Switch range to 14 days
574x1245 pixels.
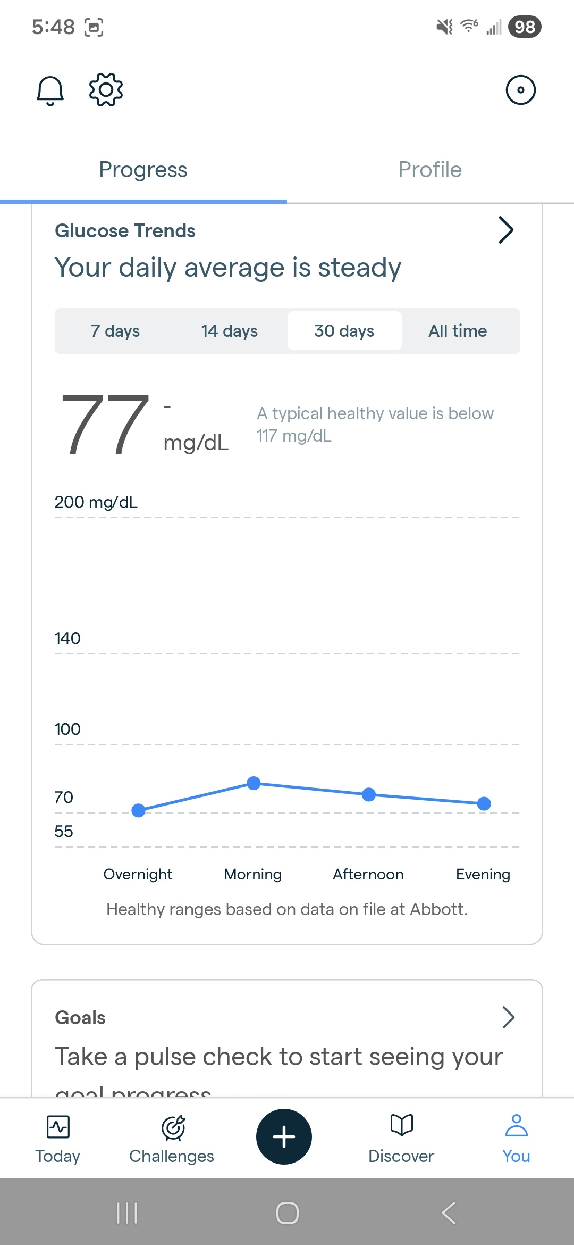tap(230, 331)
